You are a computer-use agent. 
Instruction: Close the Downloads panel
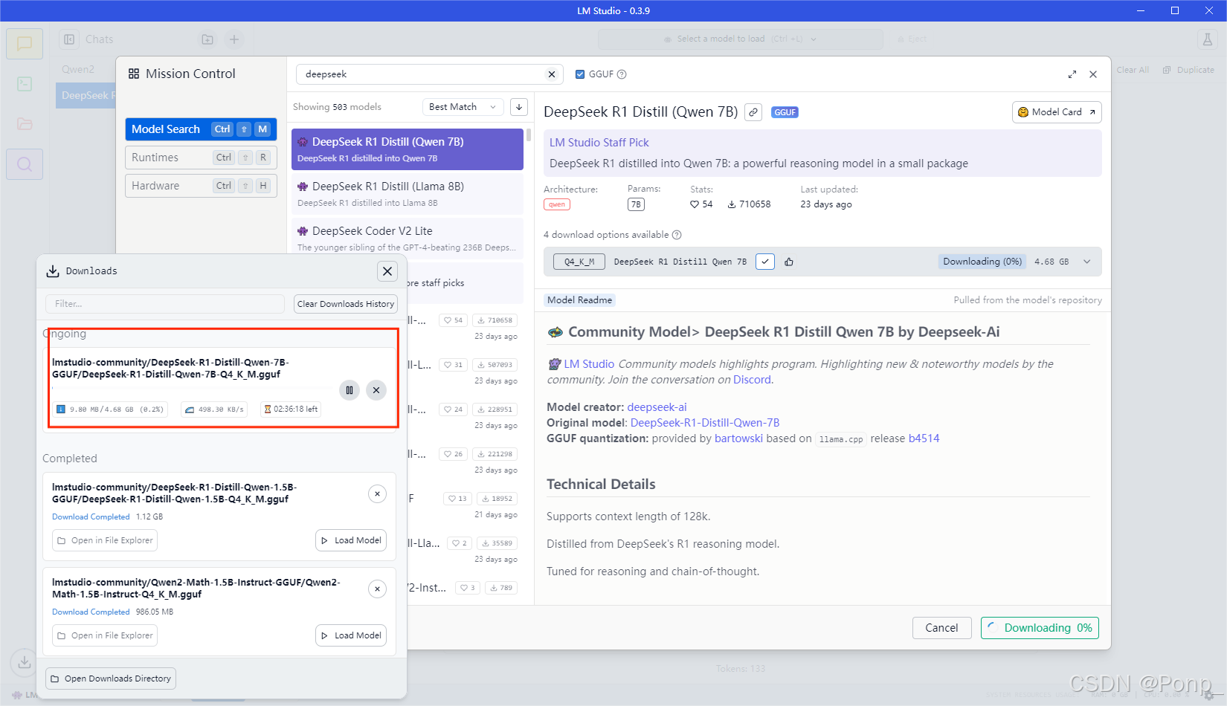click(x=387, y=271)
